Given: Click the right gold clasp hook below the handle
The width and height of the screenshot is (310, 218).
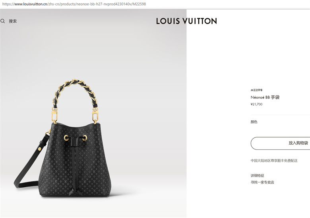Looking at the screenshot, I should point(95,116).
